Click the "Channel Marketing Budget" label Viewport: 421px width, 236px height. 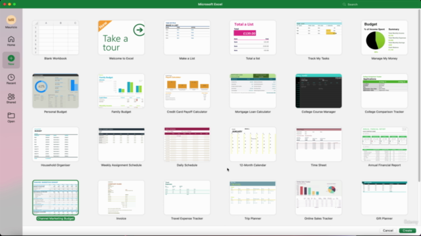pos(55,218)
